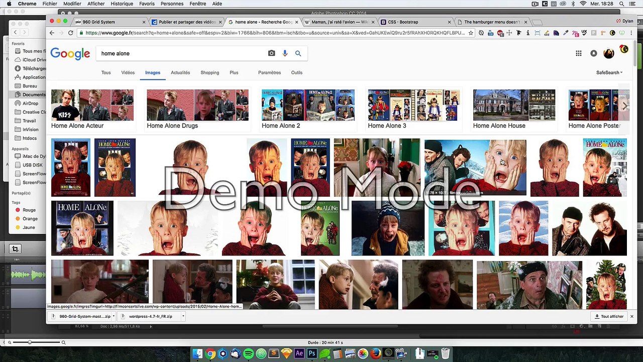Launch Photoshop from the Dock
The width and height of the screenshot is (643, 362).
[x=312, y=353]
